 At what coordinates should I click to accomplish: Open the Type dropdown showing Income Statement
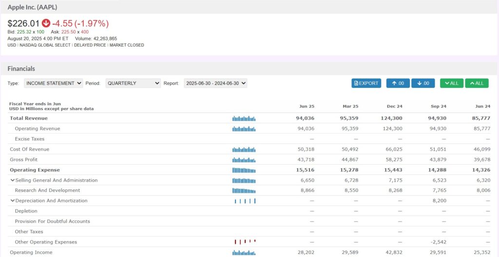click(54, 83)
